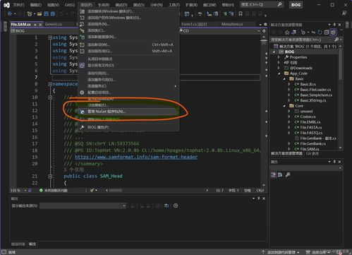The height and width of the screenshot is (255, 352).
Task: Click the New Project toolbar icon
Action: click(29, 14)
